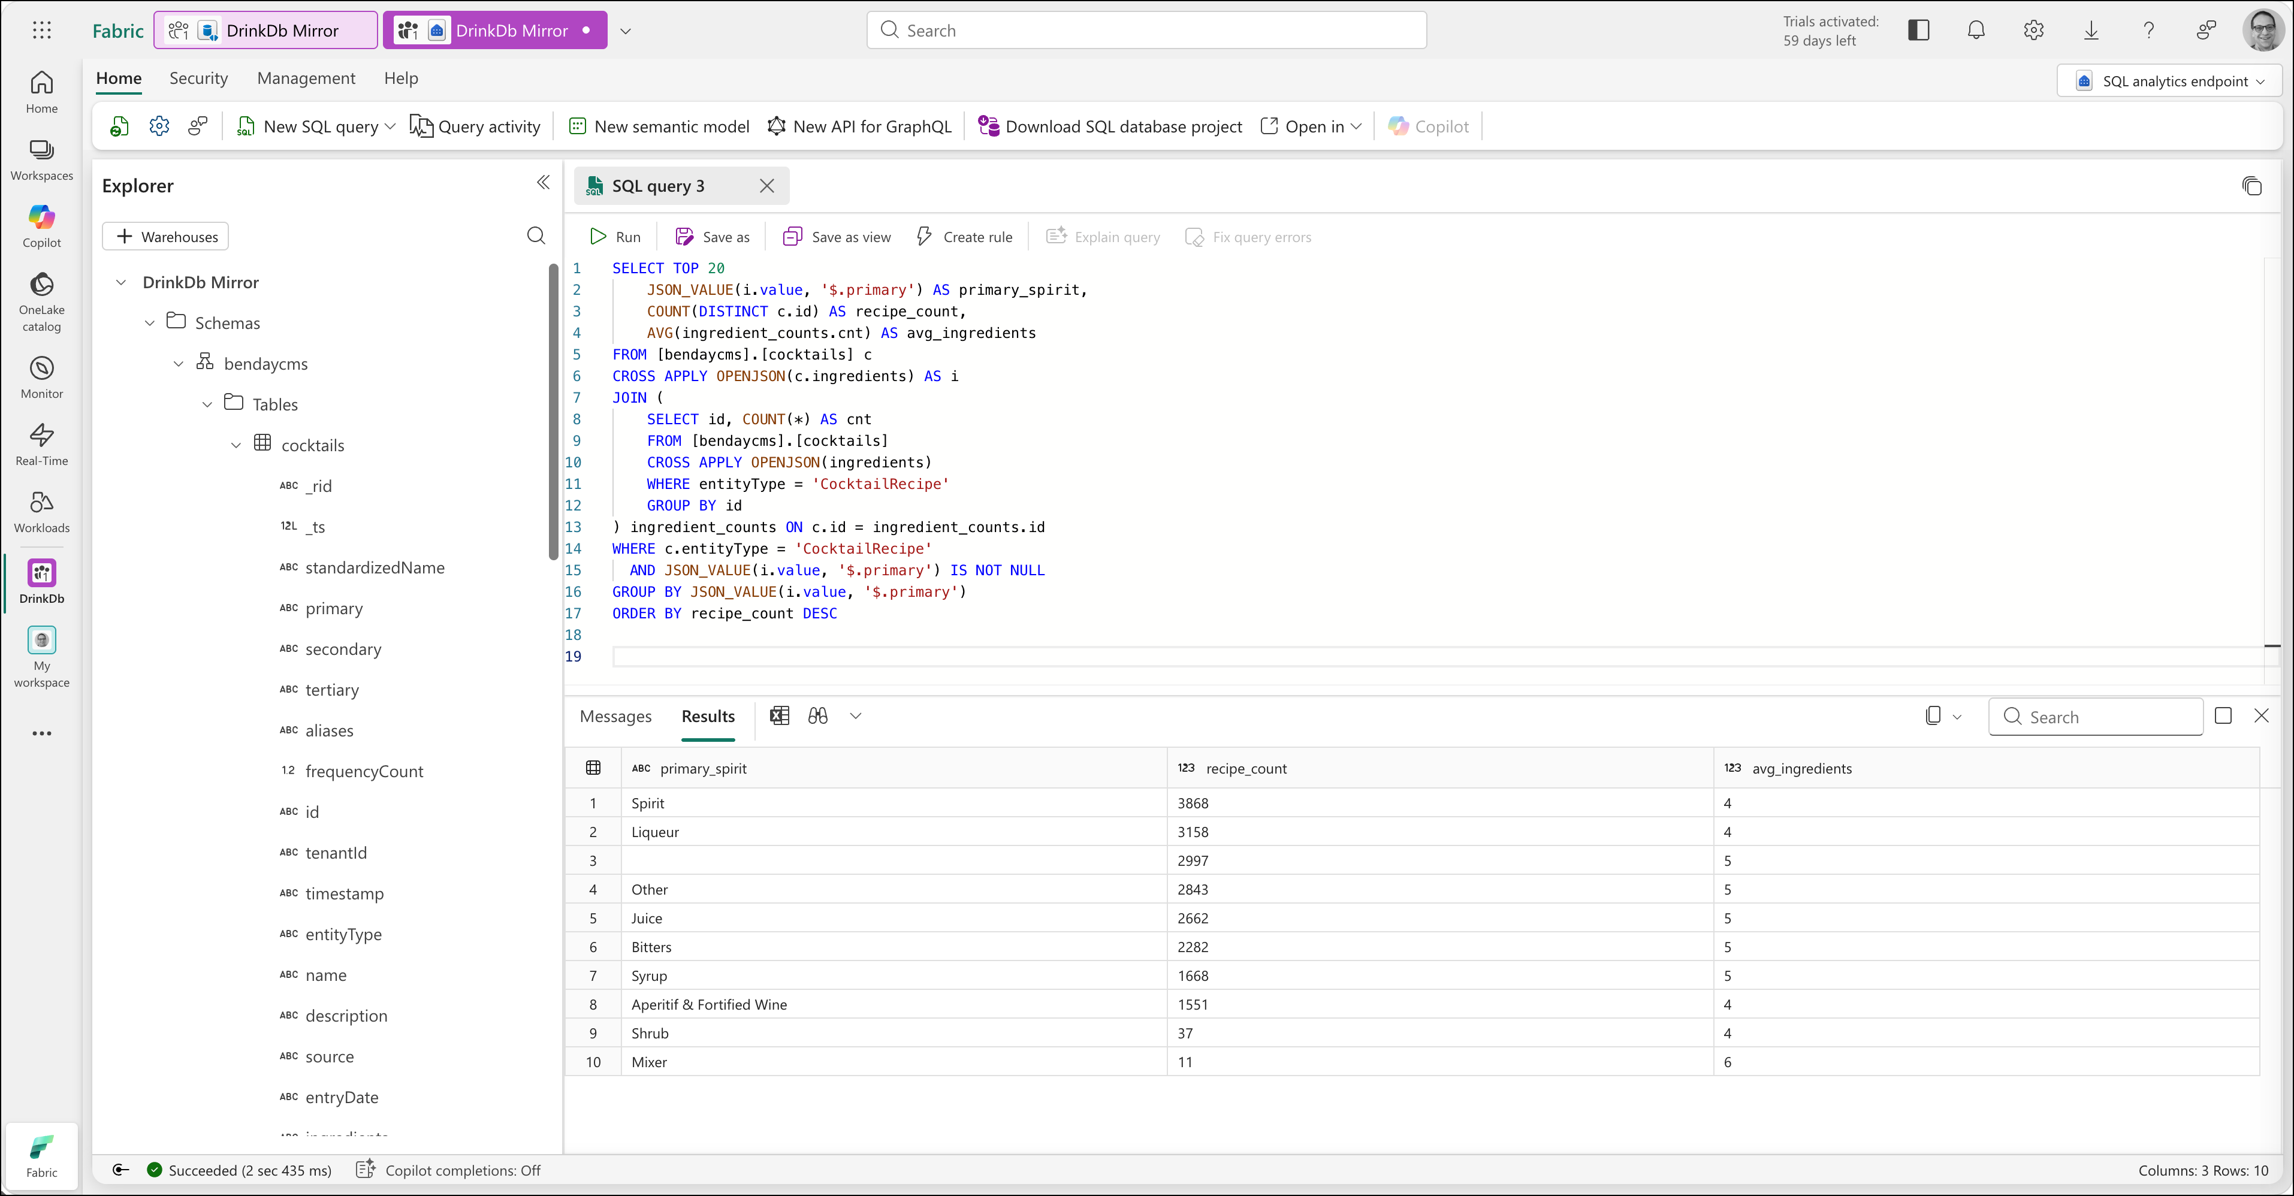Image resolution: width=2294 pixels, height=1196 pixels.
Task: Search the Explorer pane with magnifier icon
Action: 536,236
